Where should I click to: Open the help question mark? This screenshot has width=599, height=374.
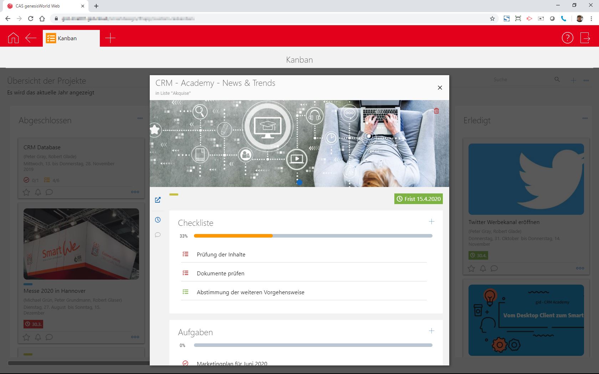click(567, 38)
